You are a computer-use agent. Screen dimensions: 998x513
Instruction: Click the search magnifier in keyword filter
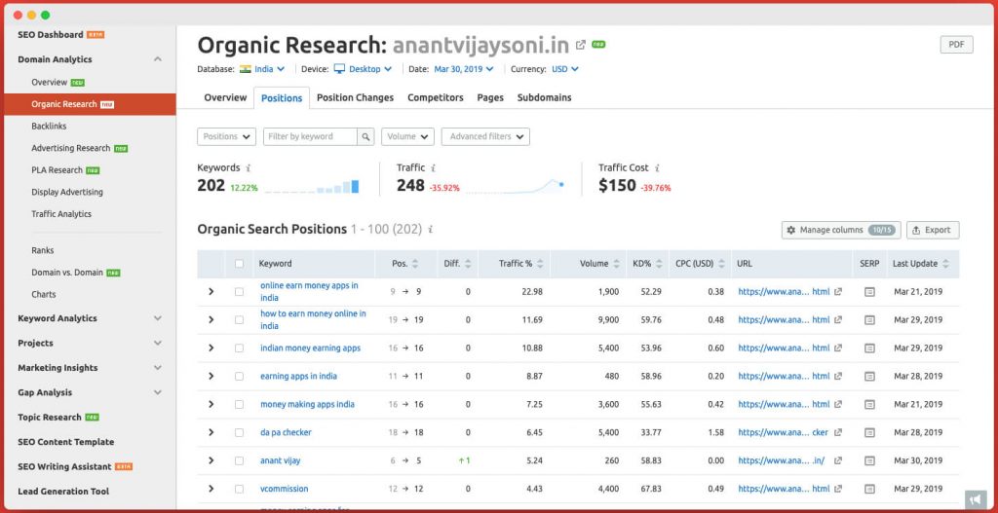tap(365, 136)
